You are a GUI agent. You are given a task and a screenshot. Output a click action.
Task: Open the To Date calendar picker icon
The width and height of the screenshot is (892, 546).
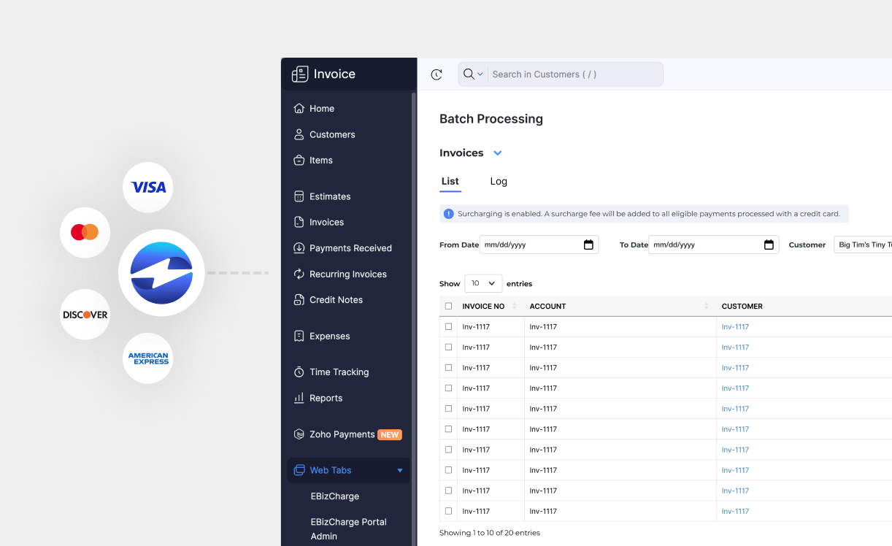click(769, 245)
